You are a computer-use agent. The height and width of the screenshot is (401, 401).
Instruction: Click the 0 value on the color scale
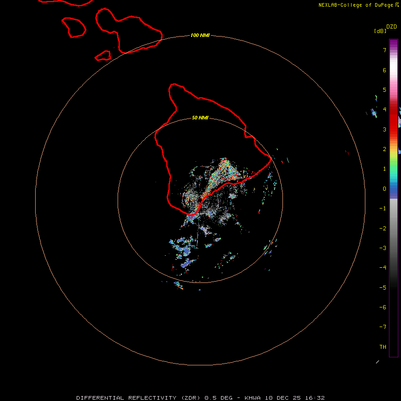(x=385, y=189)
